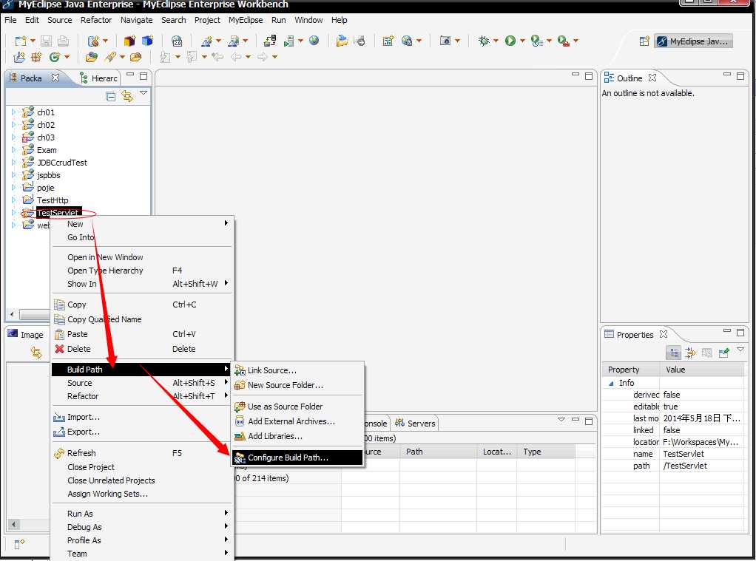The image size is (756, 561).
Task: Click the Collapse All icon in Package Explorer
Action: [x=111, y=96]
